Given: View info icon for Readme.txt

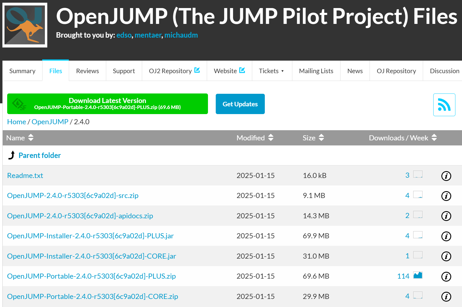Looking at the screenshot, I should click(446, 176).
